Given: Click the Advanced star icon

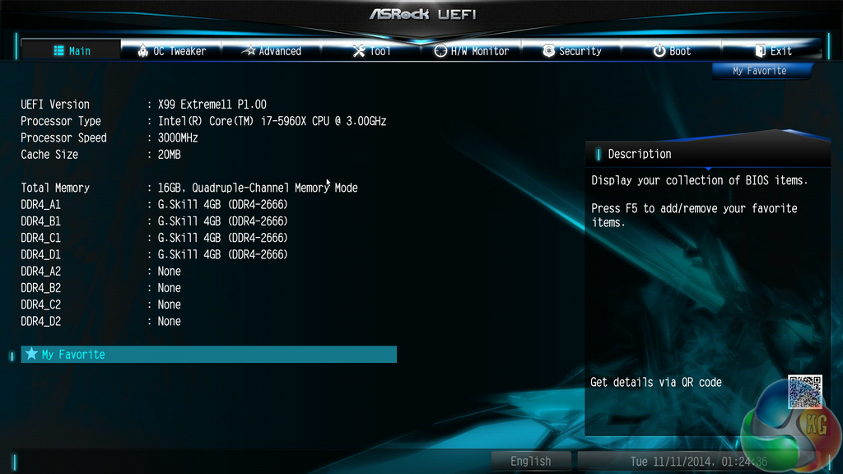Looking at the screenshot, I should (x=249, y=50).
